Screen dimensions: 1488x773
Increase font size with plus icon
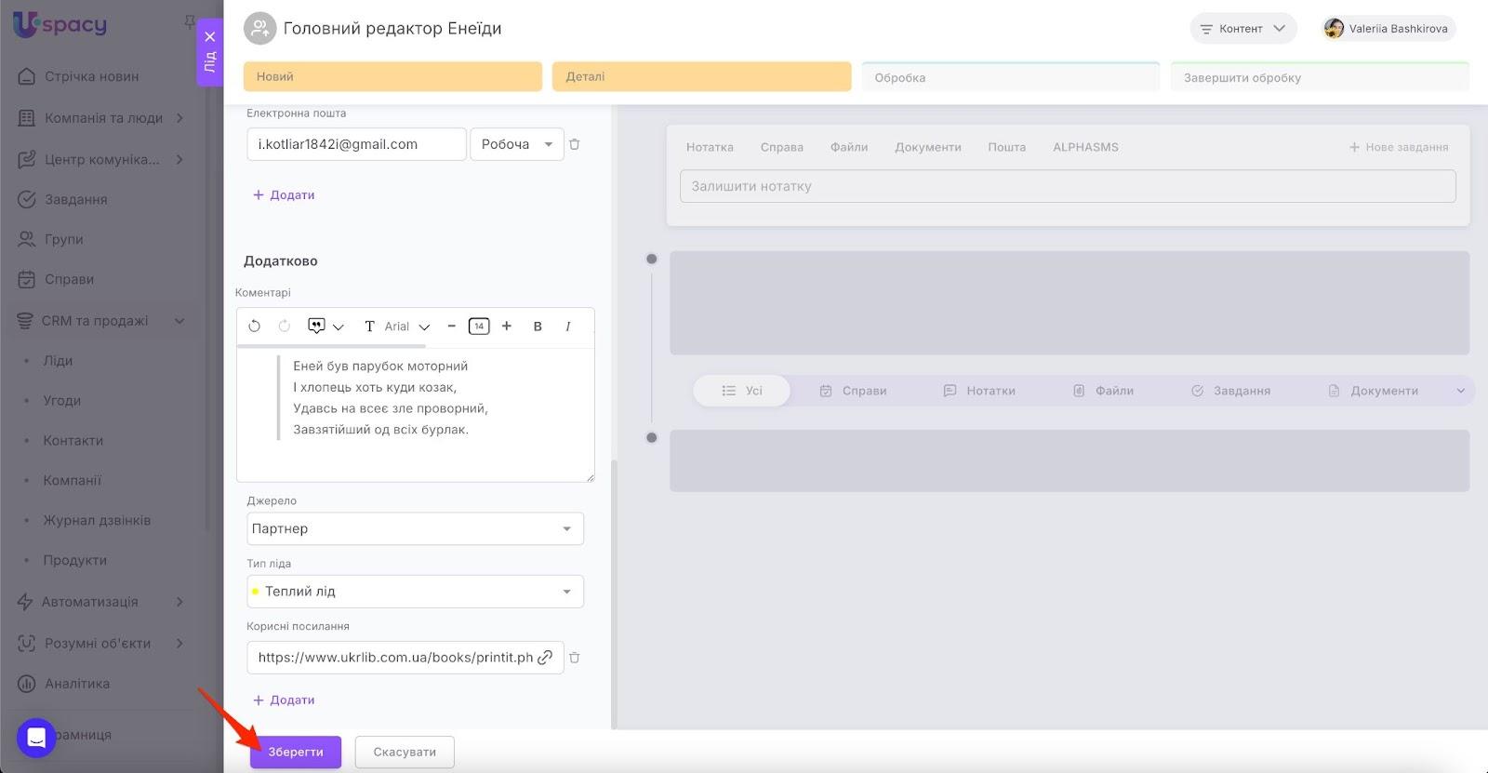pos(507,327)
